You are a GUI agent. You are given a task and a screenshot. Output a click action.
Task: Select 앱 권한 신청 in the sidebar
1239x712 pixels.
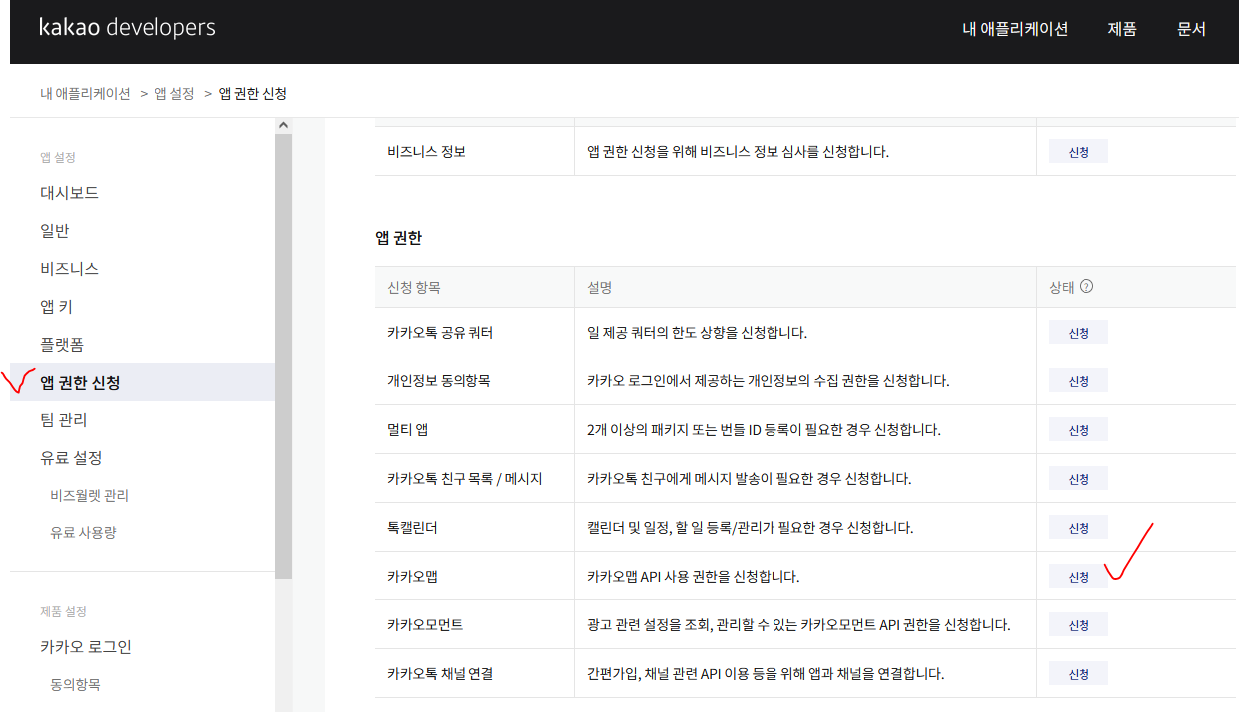click(x=143, y=382)
